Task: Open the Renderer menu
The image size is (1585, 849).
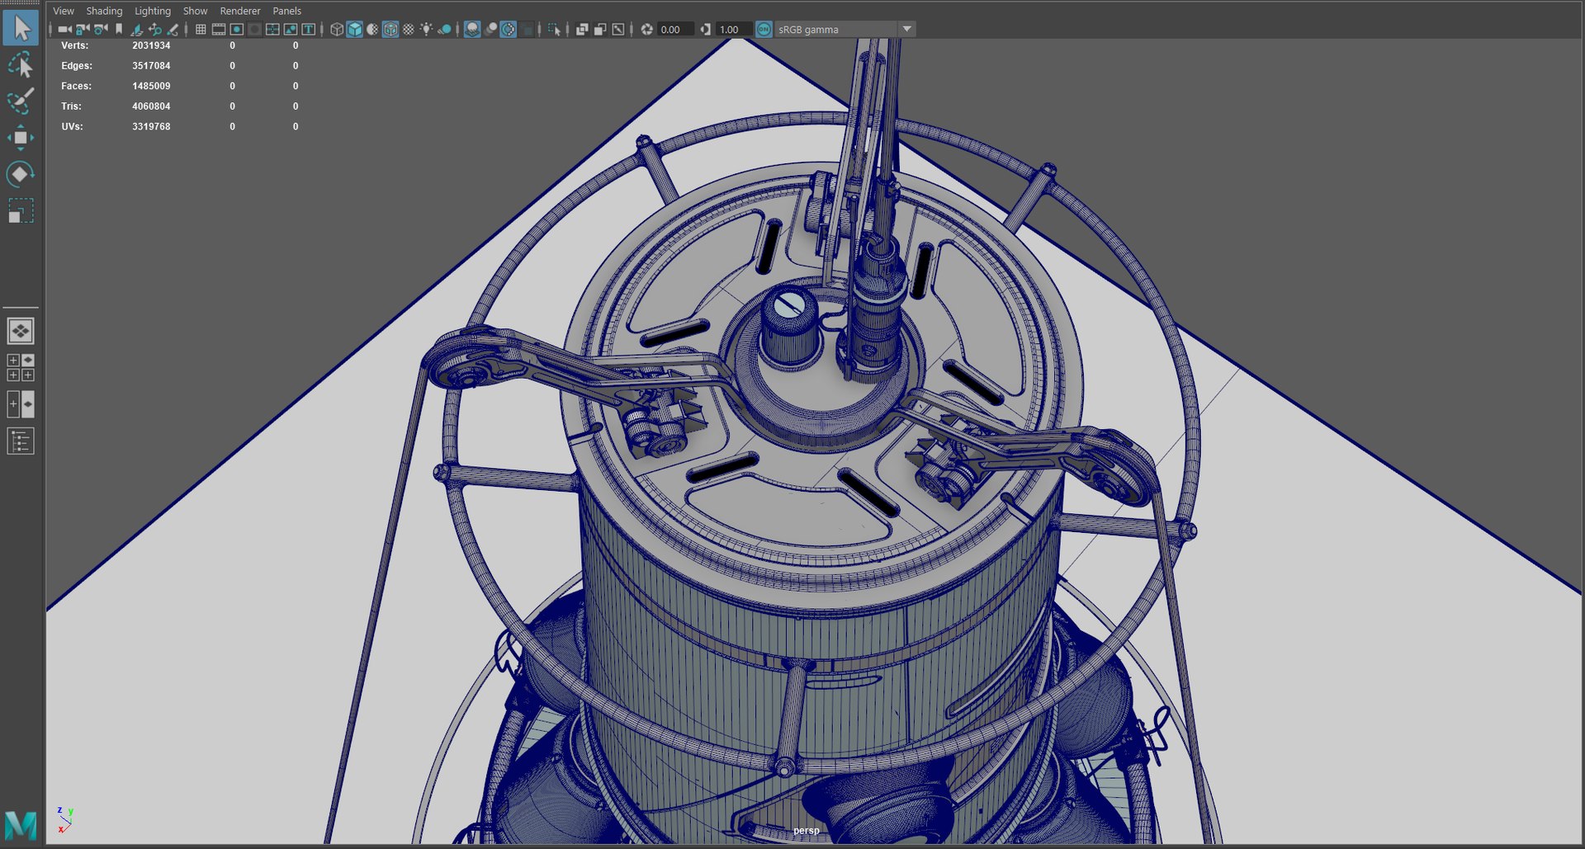Action: 240,11
